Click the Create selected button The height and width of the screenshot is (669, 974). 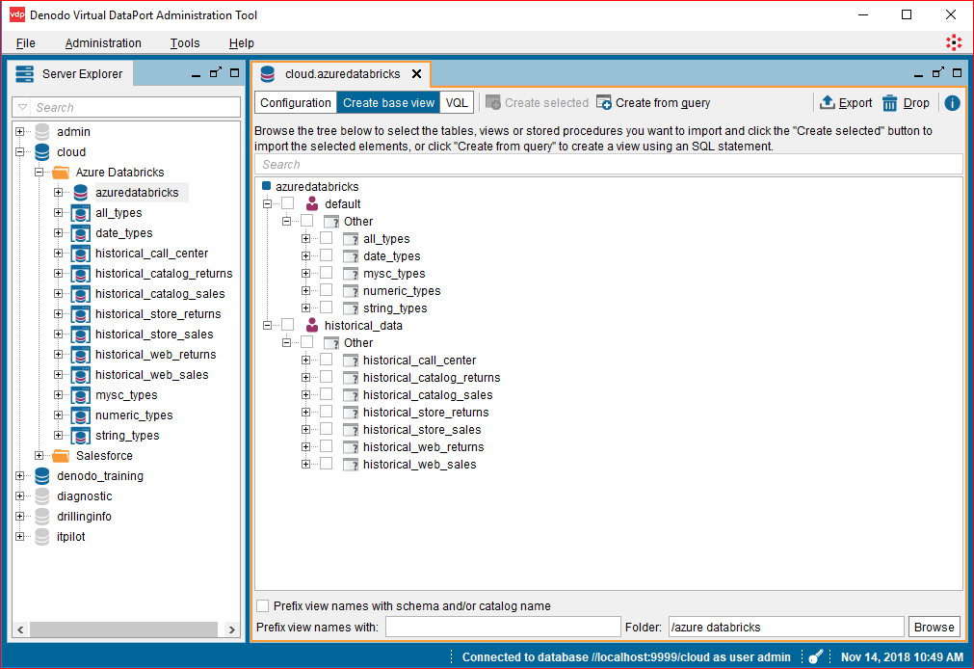tap(538, 102)
